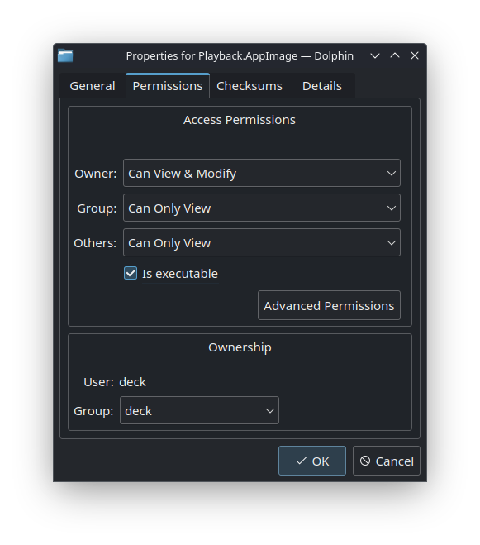Click the checkmark icon on the OK button
The height and width of the screenshot is (545, 480).
[301, 461]
